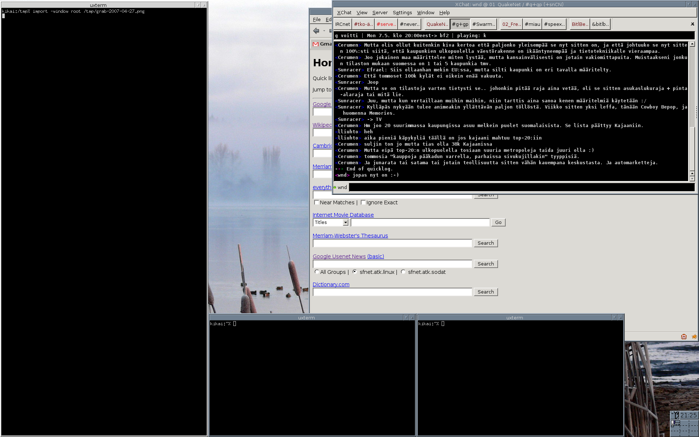Click the XChat message input field
Image resolution: width=699 pixels, height=437 pixels.
coord(521,188)
